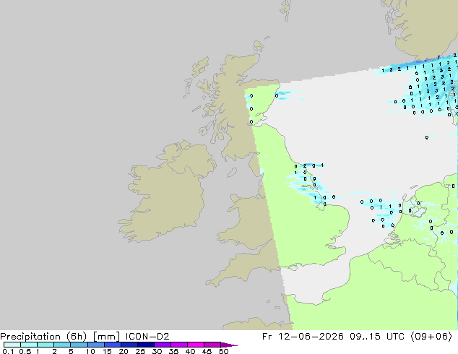This screenshot has height=354, width=458.
Task: Click the Isle of Man outline
Action: click(x=232, y=173)
